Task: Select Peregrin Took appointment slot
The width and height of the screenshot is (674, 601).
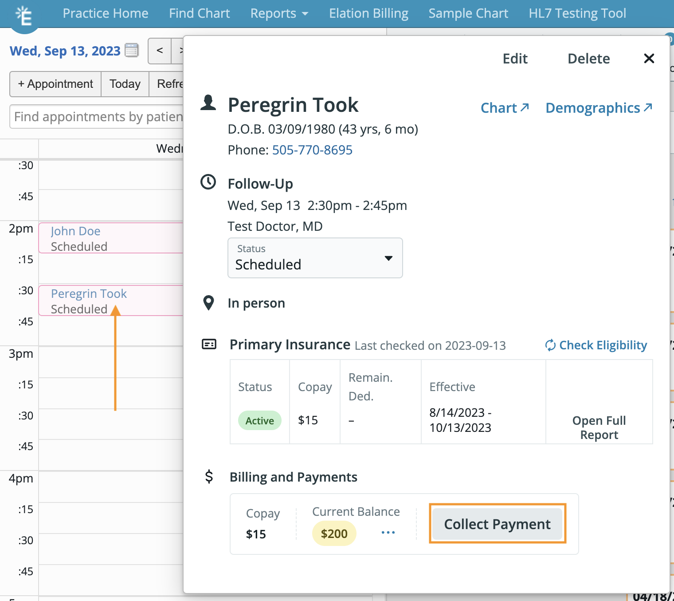Action: pyautogui.click(x=111, y=300)
